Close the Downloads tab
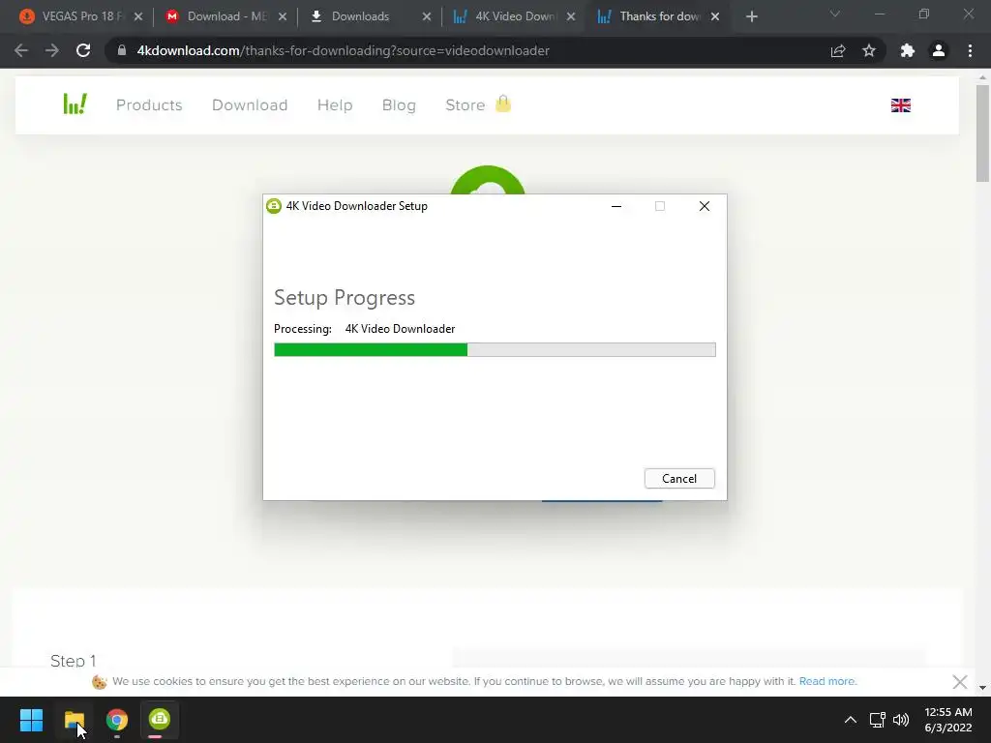 (427, 16)
